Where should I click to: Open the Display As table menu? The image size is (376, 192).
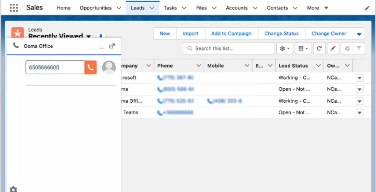coord(303,48)
